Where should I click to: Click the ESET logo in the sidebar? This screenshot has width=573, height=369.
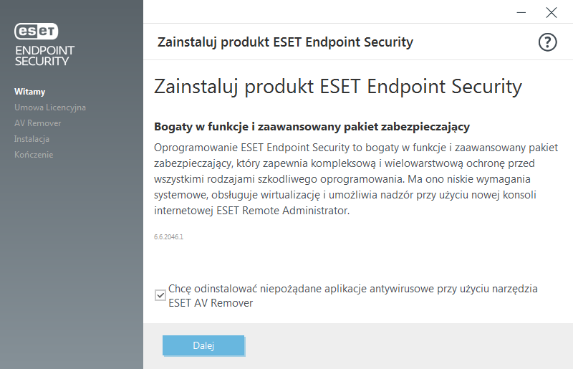(x=37, y=31)
